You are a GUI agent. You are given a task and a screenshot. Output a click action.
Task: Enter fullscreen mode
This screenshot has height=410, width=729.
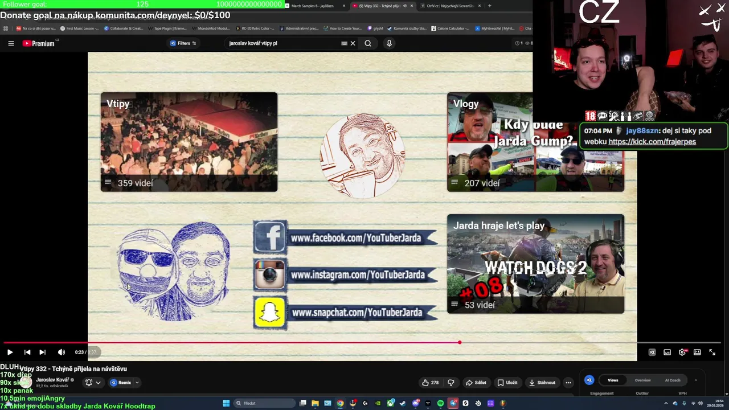[712, 352]
